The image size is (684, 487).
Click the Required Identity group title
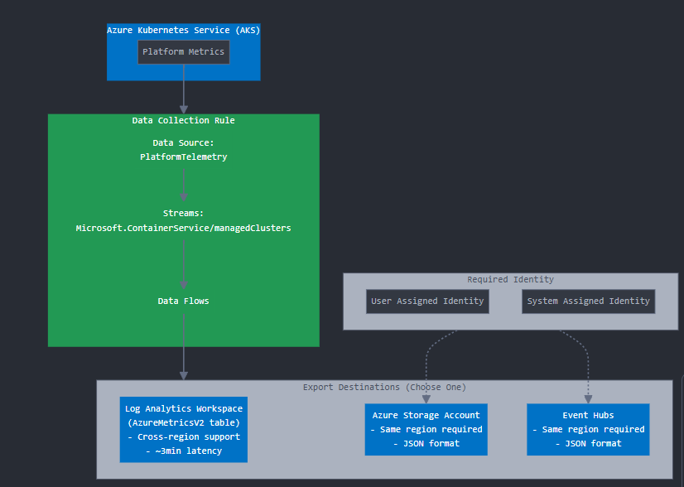click(510, 279)
